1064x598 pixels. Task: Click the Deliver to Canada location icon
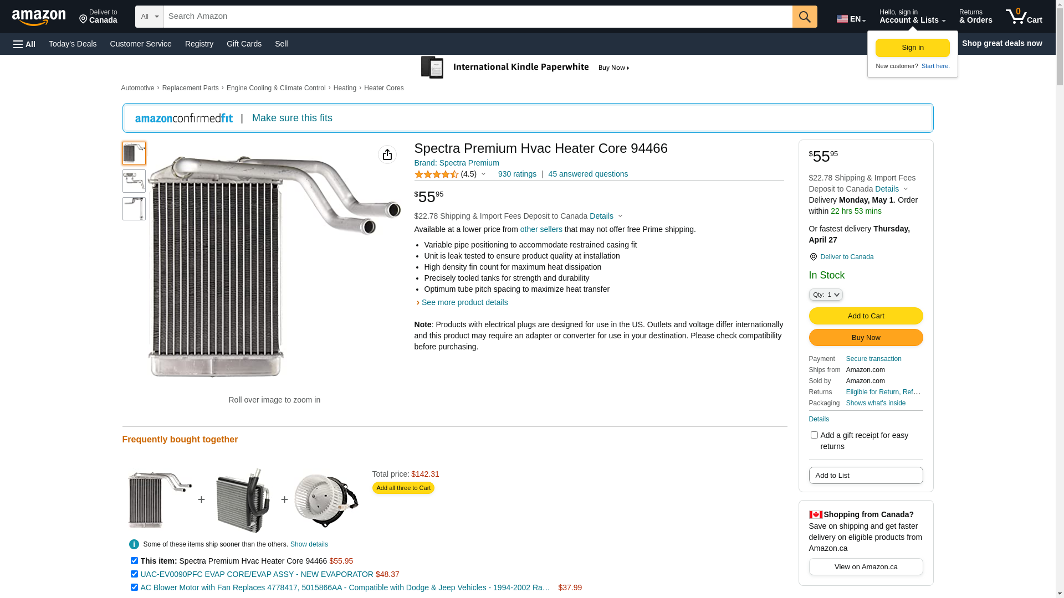click(813, 257)
